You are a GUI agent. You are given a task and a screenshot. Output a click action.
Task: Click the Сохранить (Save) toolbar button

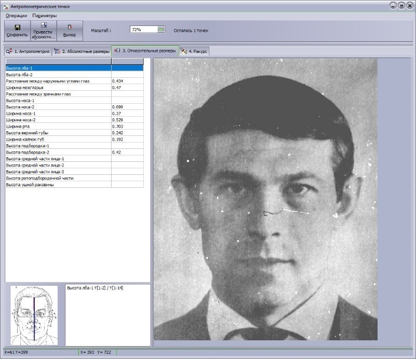[x=17, y=31]
